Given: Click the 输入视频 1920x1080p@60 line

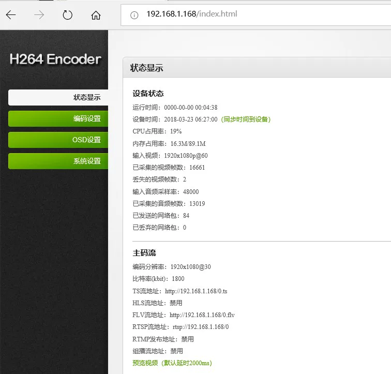Looking at the screenshot, I should point(170,156).
